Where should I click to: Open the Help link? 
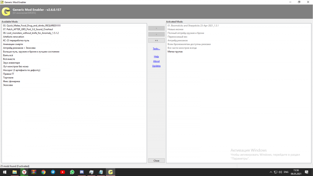(x=156, y=57)
